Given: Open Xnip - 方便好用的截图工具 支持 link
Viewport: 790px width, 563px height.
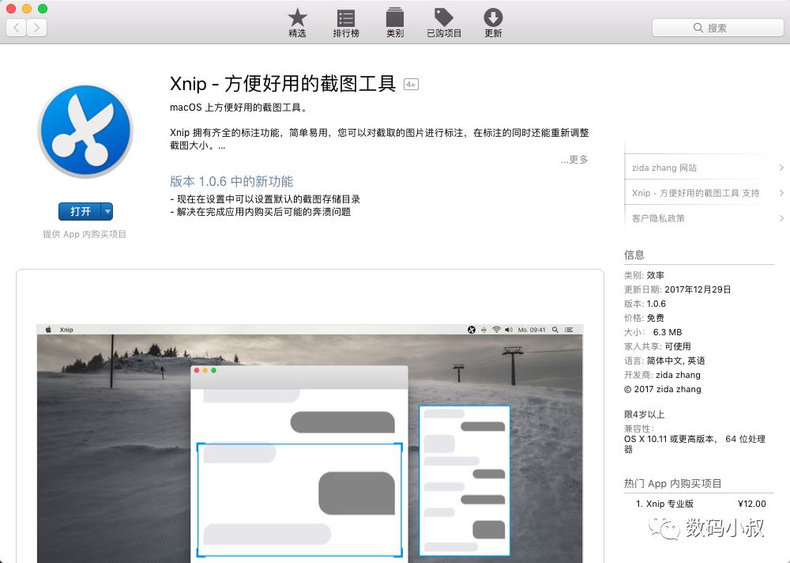Looking at the screenshot, I should 695,193.
